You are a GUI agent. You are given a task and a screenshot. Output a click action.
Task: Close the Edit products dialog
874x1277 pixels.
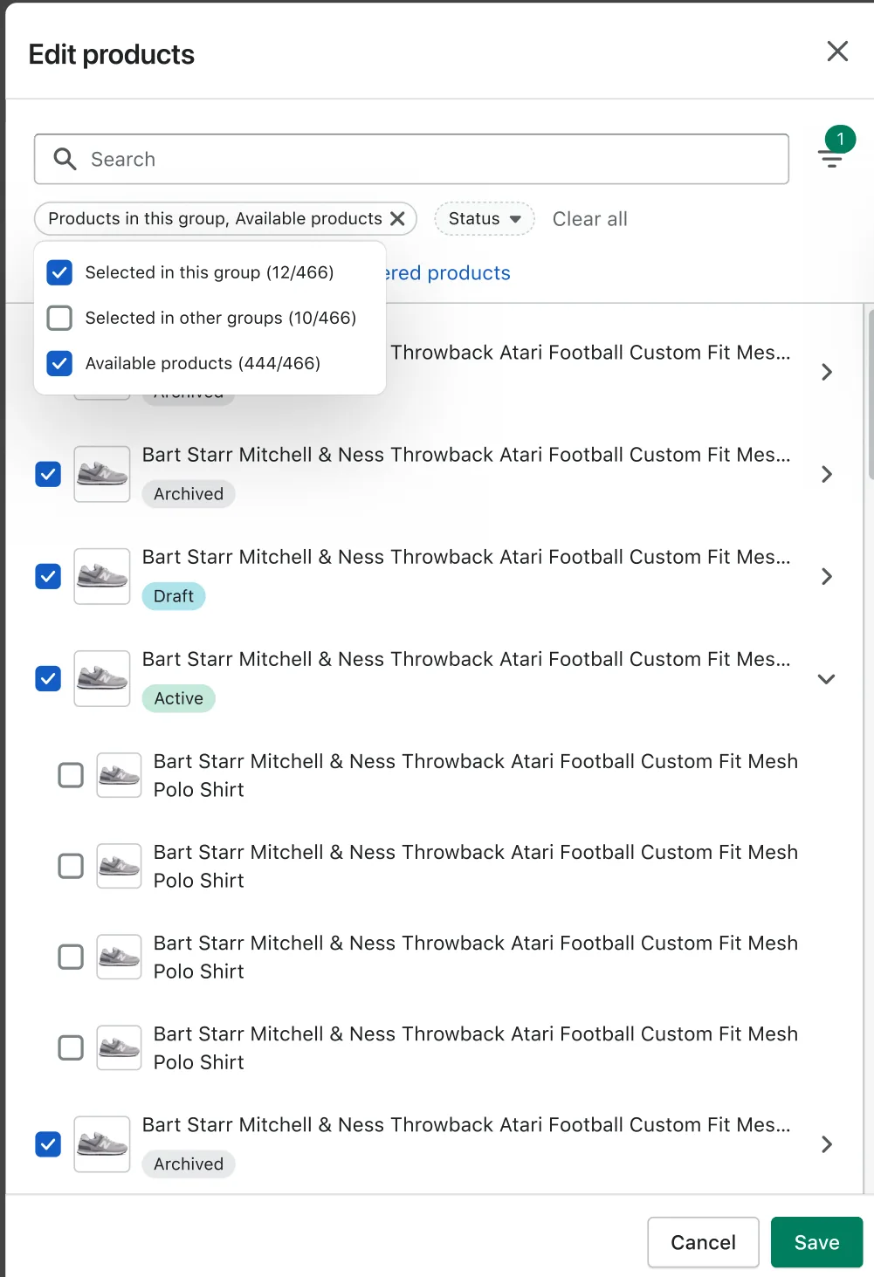tap(837, 51)
